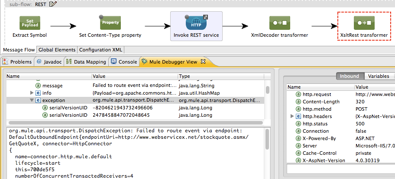Switch to Configuration XML tab
Screen dimensions: 395x179
(101, 50)
